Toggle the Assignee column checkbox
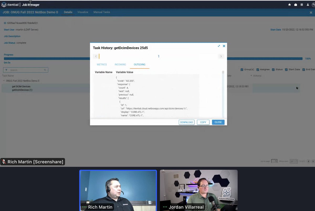The image size is (315, 211). tap(258, 70)
